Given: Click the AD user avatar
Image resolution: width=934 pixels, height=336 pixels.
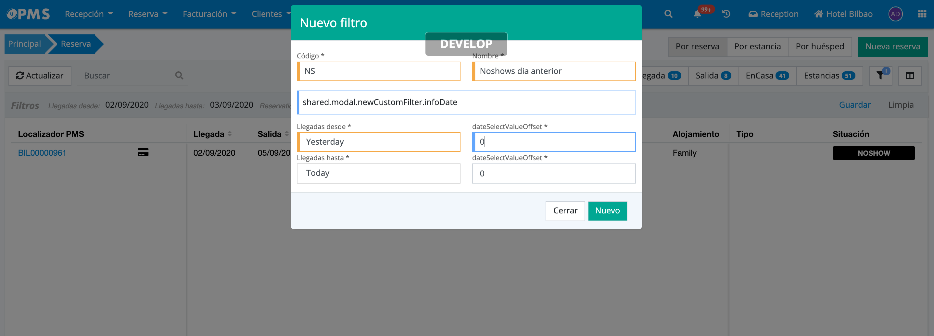Looking at the screenshot, I should tap(895, 14).
